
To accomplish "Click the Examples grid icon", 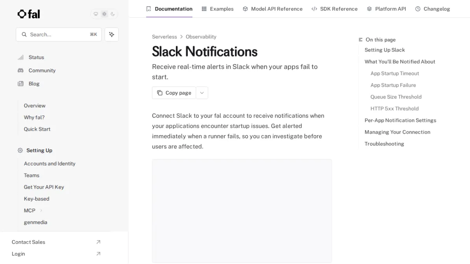I will [204, 9].
